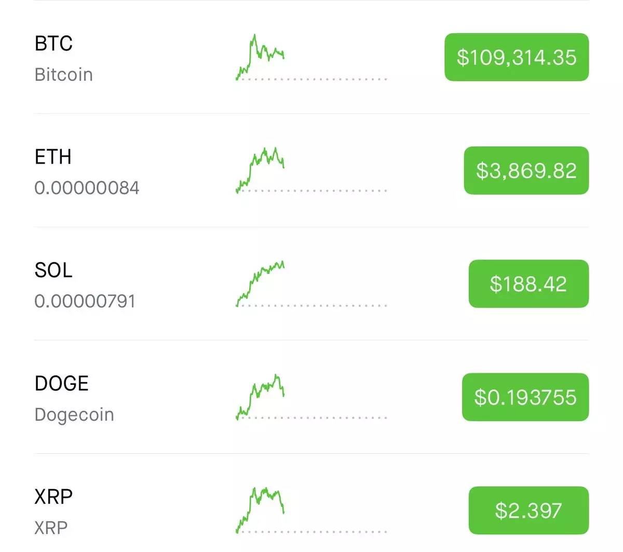Click the ETH holding amount 0.00000084
The width and height of the screenshot is (623, 552).
pos(87,188)
